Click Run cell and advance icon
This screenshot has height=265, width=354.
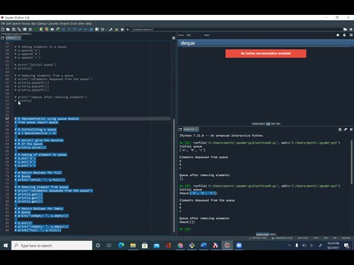click(46, 29)
